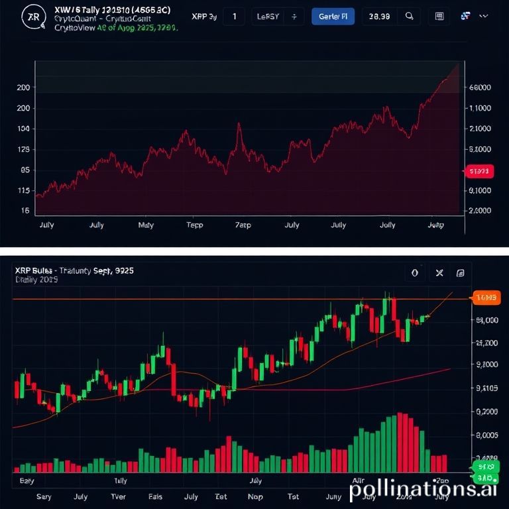Viewport: 509px width, 509px height.
Task: Click the XRP Bules chart title
Action: (x=74, y=270)
